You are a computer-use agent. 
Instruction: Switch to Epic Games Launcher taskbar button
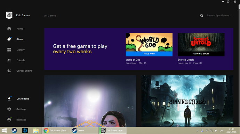coord(112,131)
